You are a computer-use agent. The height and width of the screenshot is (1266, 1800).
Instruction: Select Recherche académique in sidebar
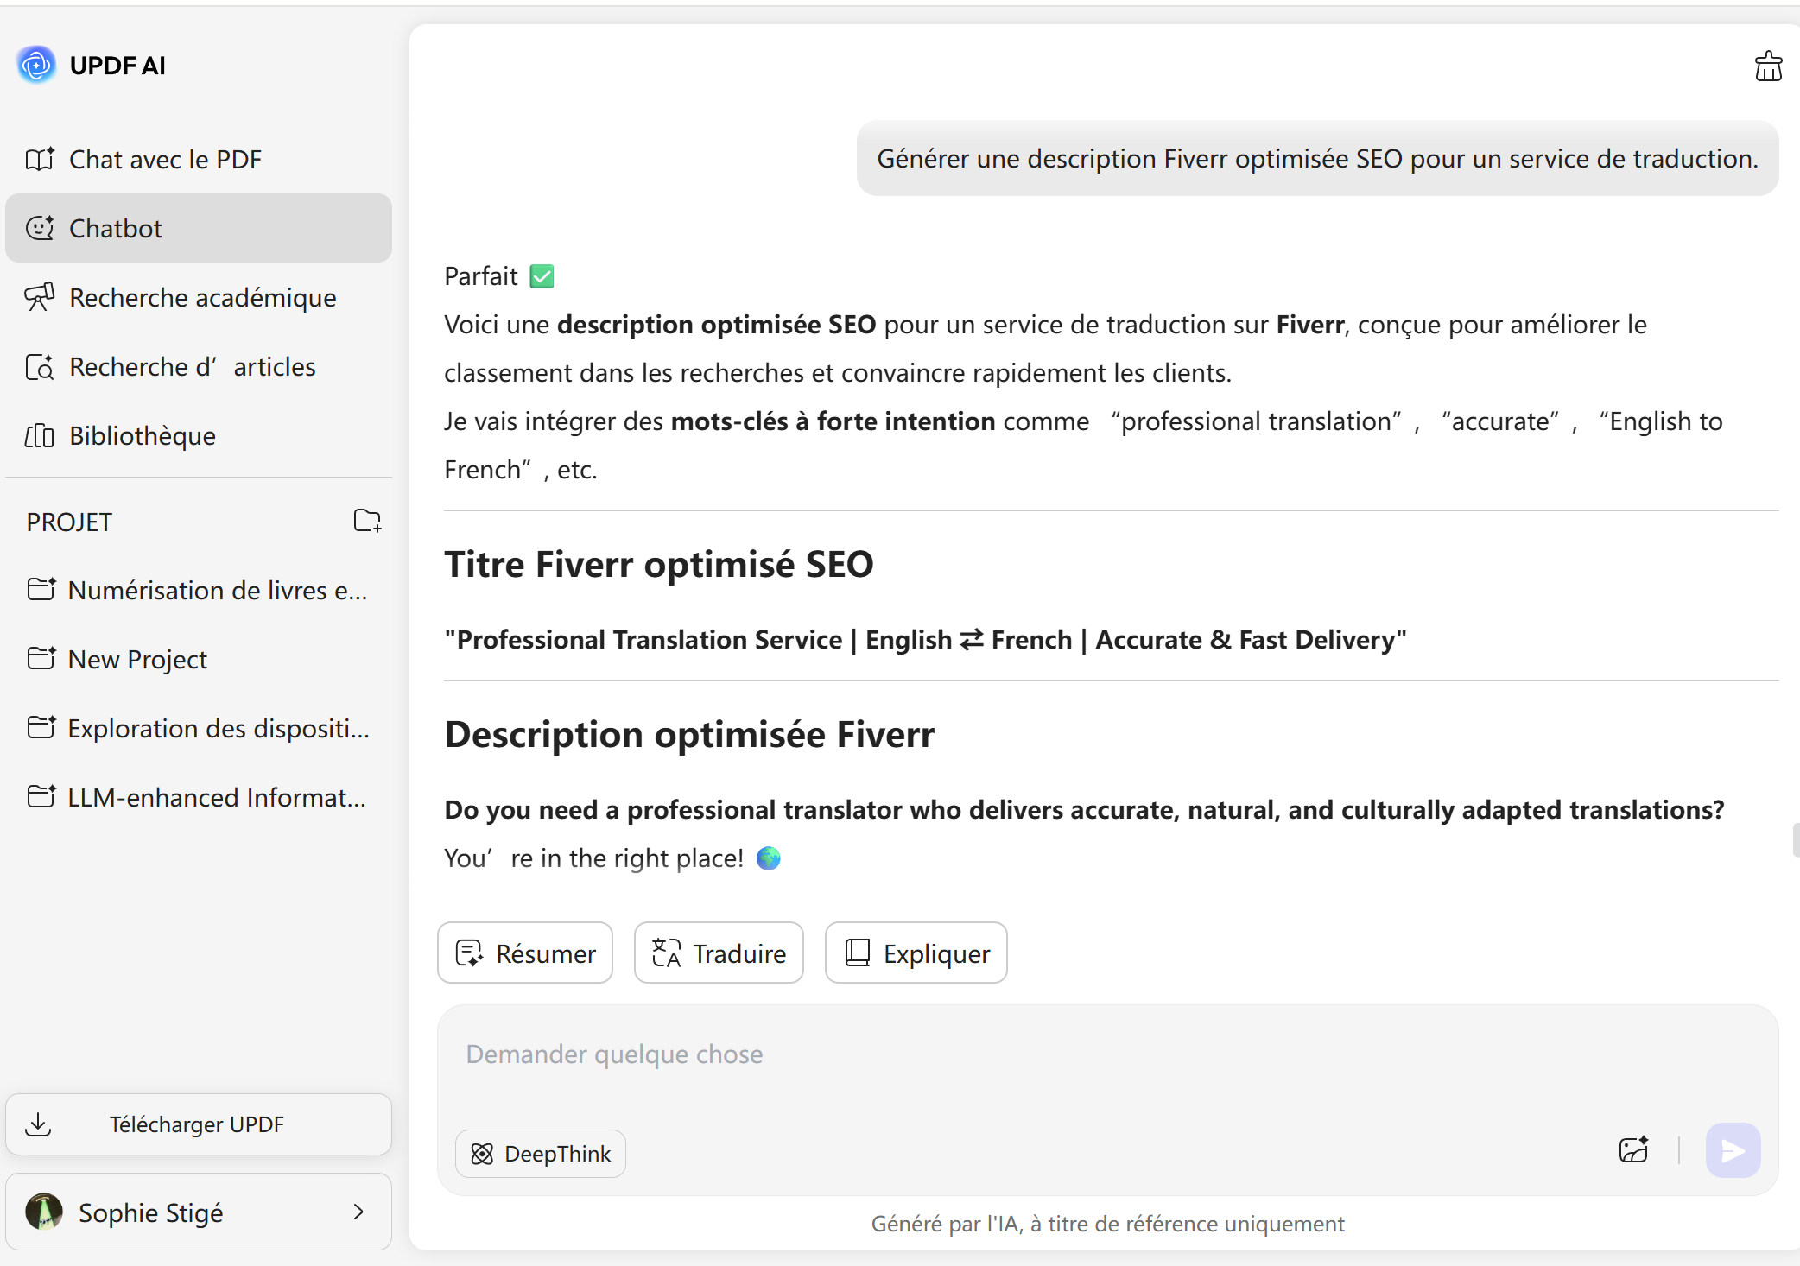[201, 298]
